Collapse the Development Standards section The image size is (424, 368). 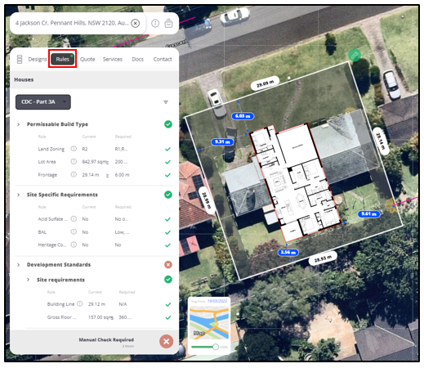click(x=19, y=265)
